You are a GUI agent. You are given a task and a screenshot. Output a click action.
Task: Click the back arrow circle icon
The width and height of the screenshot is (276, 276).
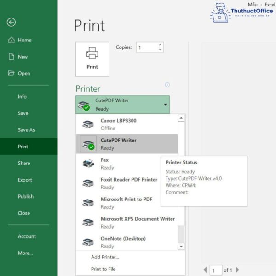point(11,22)
